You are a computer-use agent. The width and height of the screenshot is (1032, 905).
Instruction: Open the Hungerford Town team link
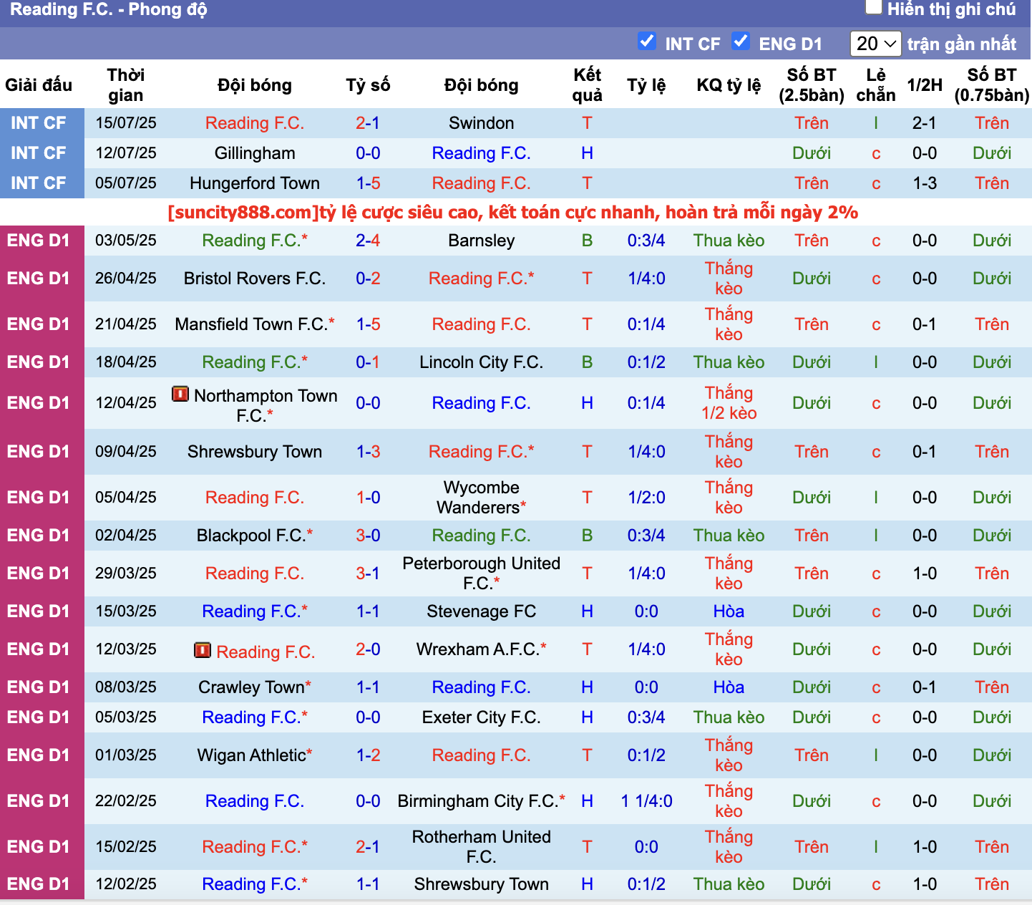click(255, 183)
